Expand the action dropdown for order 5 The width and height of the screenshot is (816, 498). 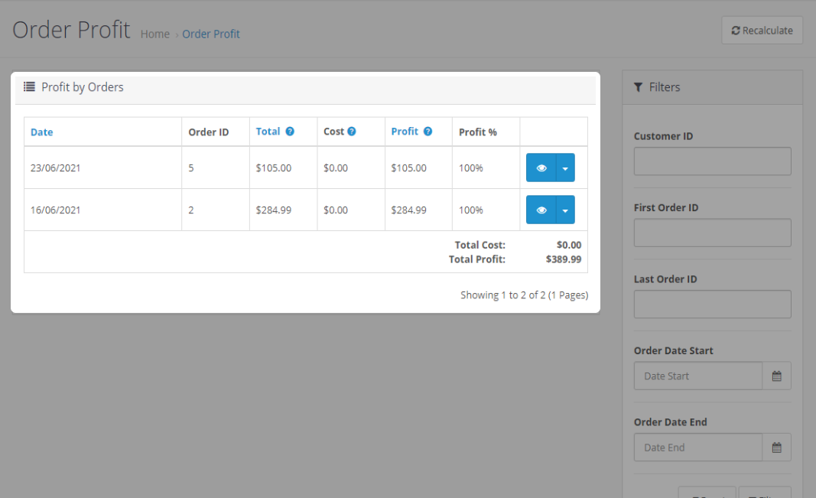[x=565, y=168]
